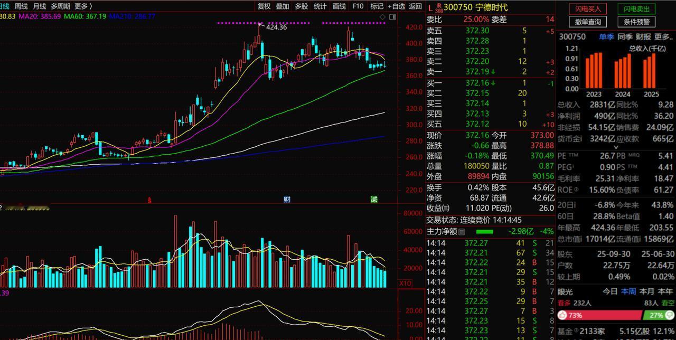Open the F10 company information
The image size is (676, 340).
point(358,6)
